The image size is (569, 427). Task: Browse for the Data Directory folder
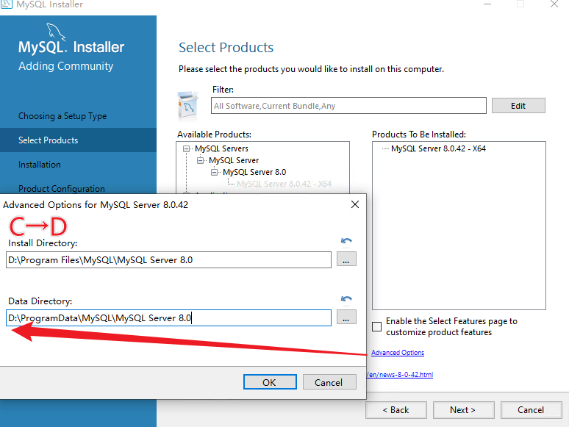346,317
